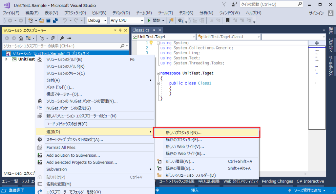Viewport: 336px width, 194px height.
Task: Open the Subversion submenu entry
Action: coord(95,169)
